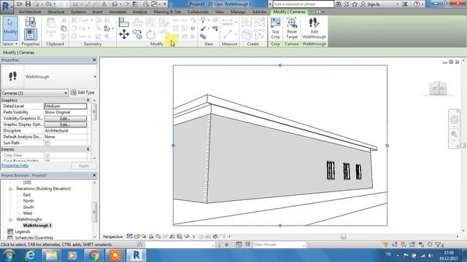
Task: Open the Massing & Site tab
Action: (x=167, y=12)
